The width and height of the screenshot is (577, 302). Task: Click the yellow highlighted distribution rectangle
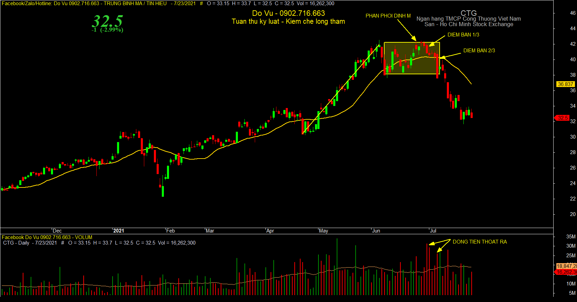[412, 58]
